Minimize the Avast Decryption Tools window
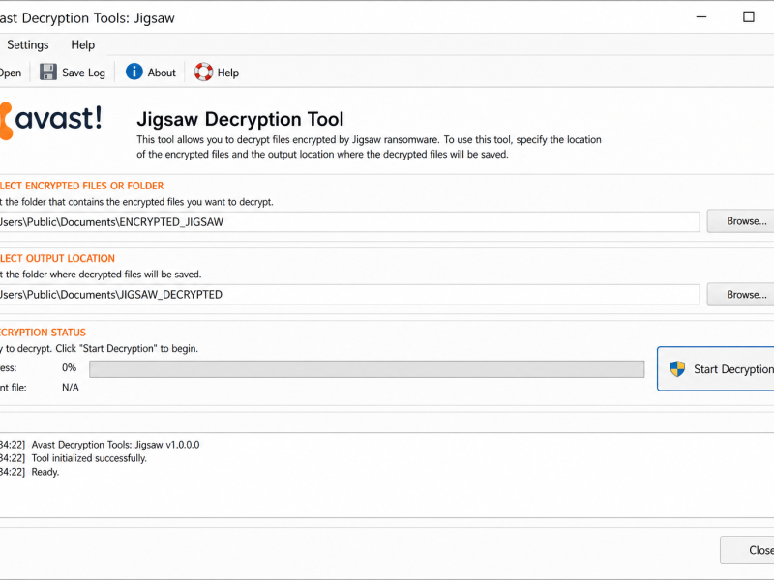Image resolution: width=774 pixels, height=580 pixels. tap(700, 17)
